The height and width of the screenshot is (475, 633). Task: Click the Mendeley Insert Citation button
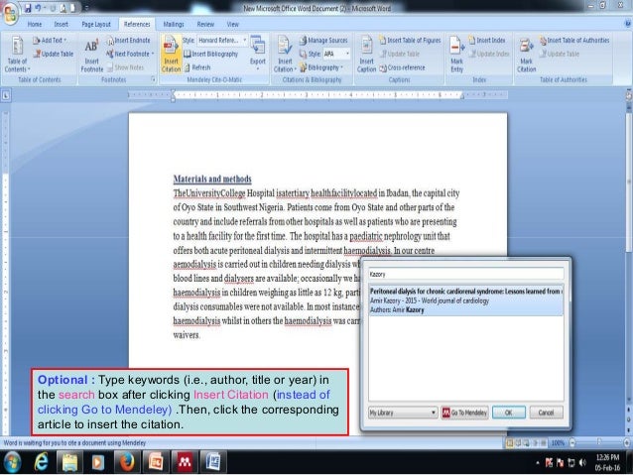click(172, 55)
